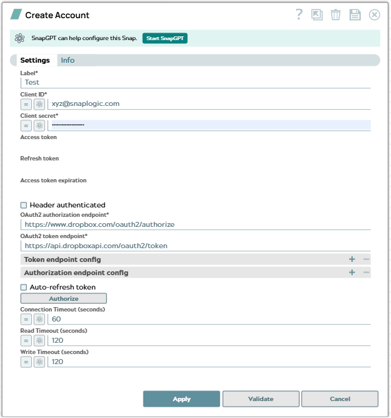Add row to Token endpoint config

[x=352, y=259]
